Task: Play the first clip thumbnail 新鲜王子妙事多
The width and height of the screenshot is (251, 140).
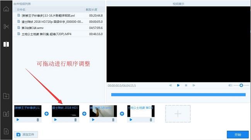Action: 18,120
